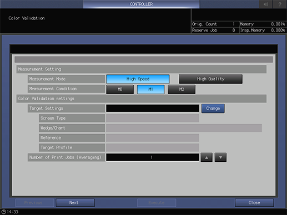Open help with the question mark icon

click(280, 4)
